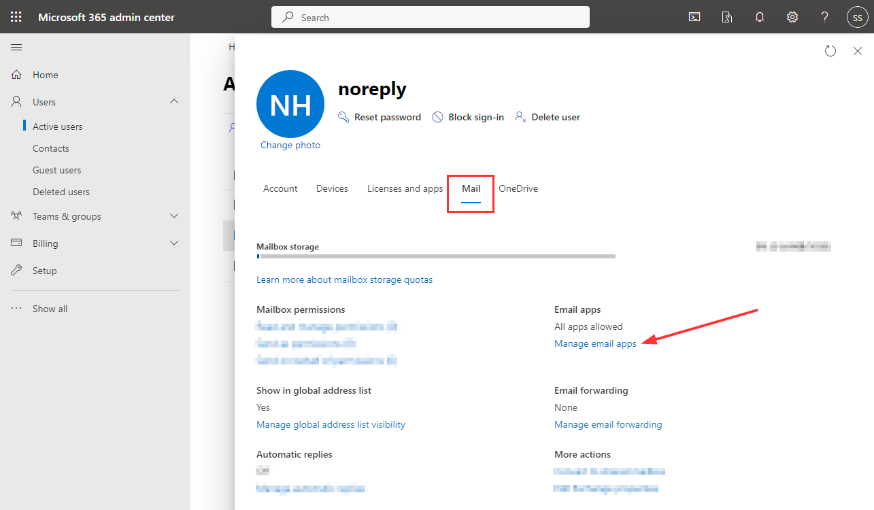Click Microsoft 365 admin center title
The image size is (874, 510).
pyautogui.click(x=106, y=17)
